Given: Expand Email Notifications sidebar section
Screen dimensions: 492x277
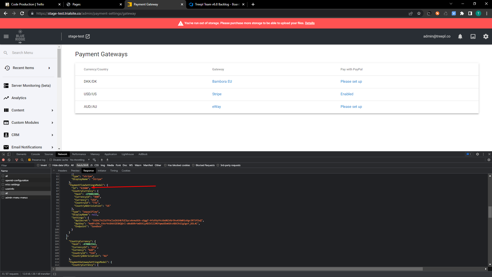Looking at the screenshot, I should click(x=52, y=147).
